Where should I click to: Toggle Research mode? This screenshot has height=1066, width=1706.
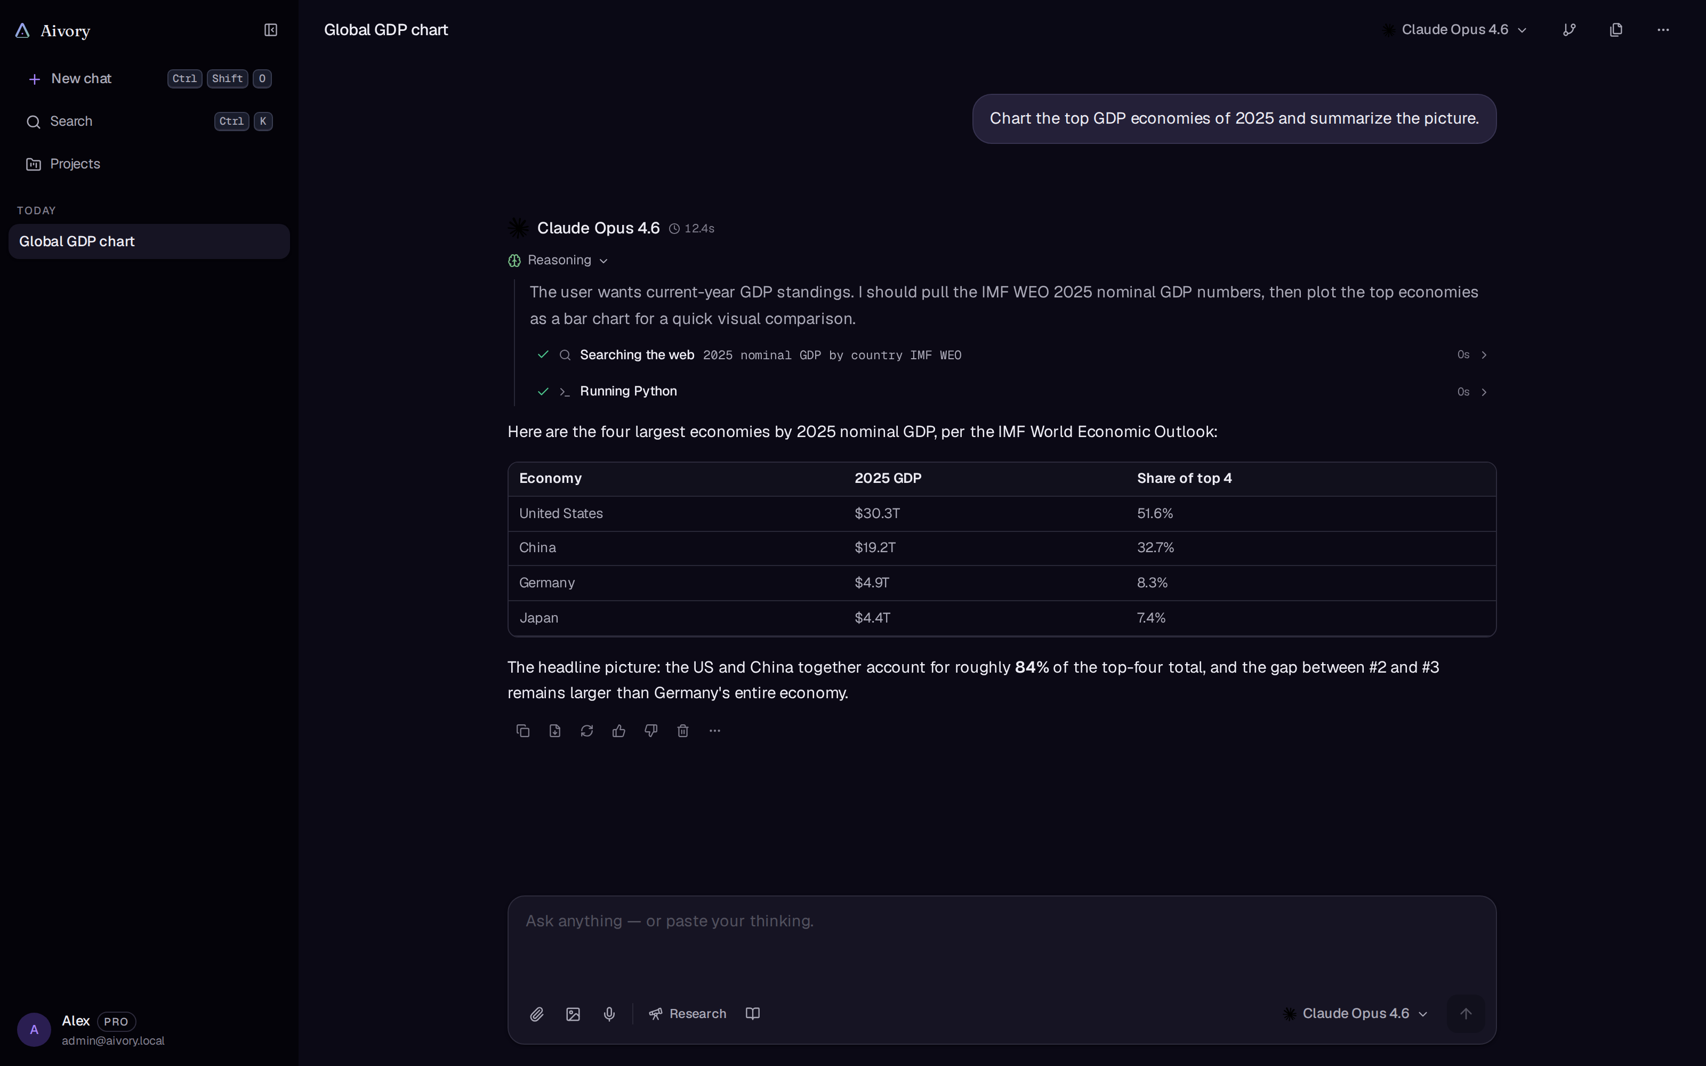687,1014
